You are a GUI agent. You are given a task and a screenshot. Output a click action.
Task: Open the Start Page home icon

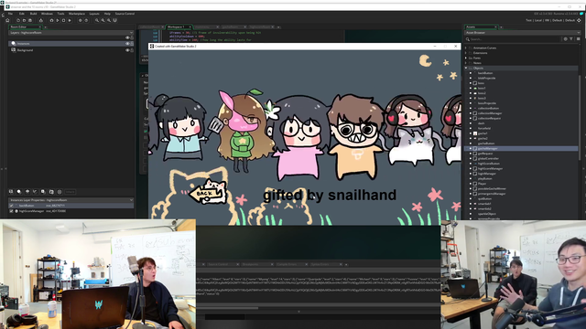(7, 20)
